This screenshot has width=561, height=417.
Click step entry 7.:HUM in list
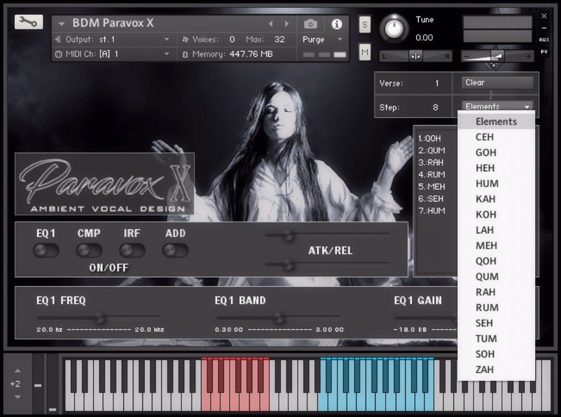tap(432, 211)
